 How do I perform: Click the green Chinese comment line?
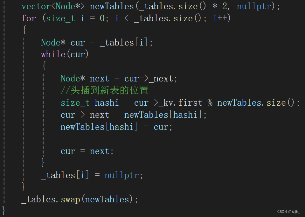tap(105, 90)
